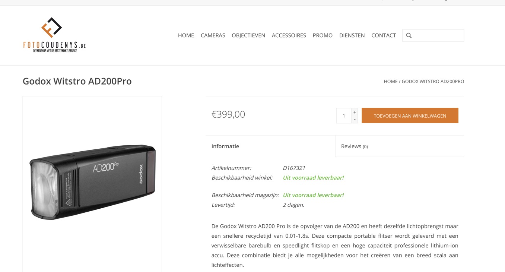Click the Foto Coudenys logo
Image resolution: width=505 pixels, height=272 pixels.
tap(54, 35)
